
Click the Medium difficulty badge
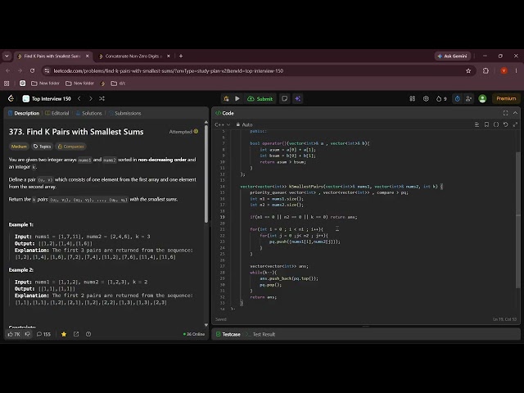19,147
